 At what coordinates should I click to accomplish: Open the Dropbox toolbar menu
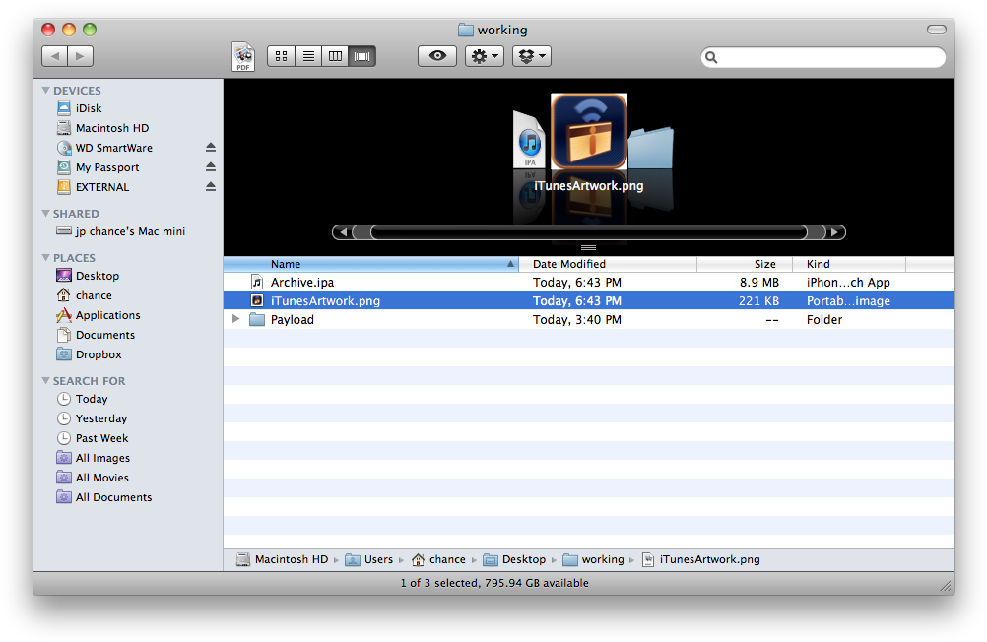pyautogui.click(x=531, y=56)
